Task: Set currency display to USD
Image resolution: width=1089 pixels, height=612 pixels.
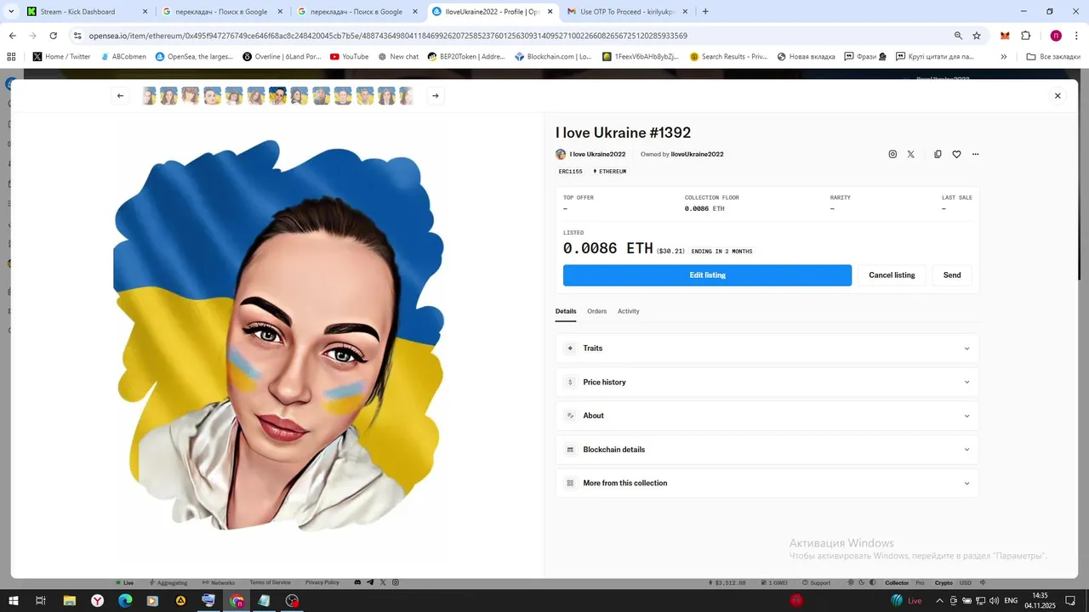Action: tap(966, 583)
